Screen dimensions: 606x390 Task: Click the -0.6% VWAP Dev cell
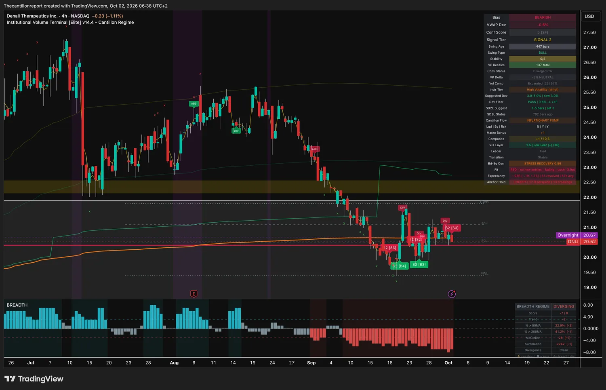coord(543,25)
